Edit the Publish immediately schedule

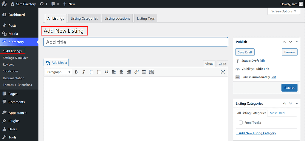pos(273,77)
